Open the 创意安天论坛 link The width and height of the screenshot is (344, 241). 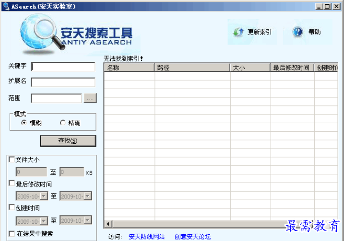click(x=192, y=237)
